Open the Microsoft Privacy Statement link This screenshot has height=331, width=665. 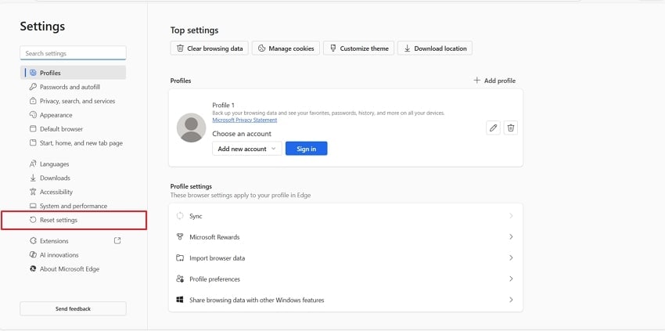(x=245, y=120)
